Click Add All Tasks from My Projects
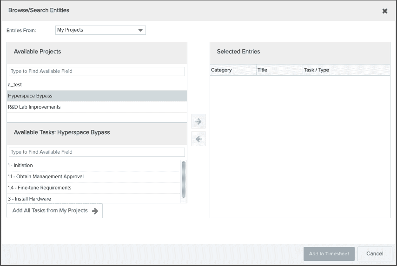This screenshot has width=397, height=266. tap(55, 211)
